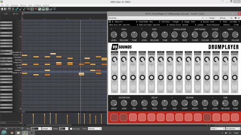Adjust plugin wet/dry round knob near UI button

235,18
